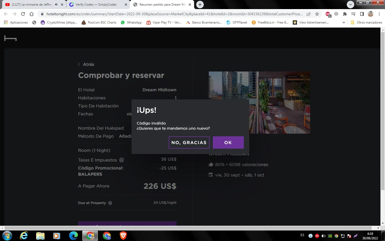Open the Windows Start menu
This screenshot has height=241, width=385.
click(x=7, y=236)
